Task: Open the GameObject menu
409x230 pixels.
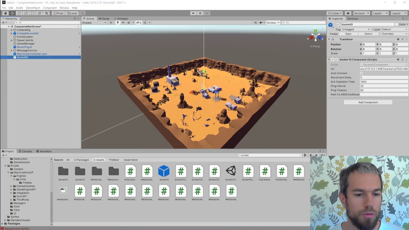Action: [33, 8]
